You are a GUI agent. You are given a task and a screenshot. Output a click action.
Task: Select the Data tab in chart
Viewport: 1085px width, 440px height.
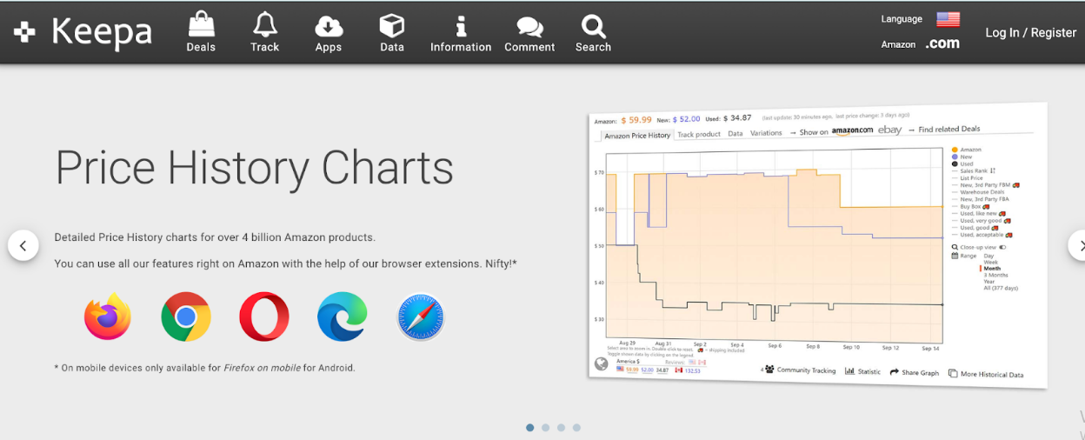point(736,133)
